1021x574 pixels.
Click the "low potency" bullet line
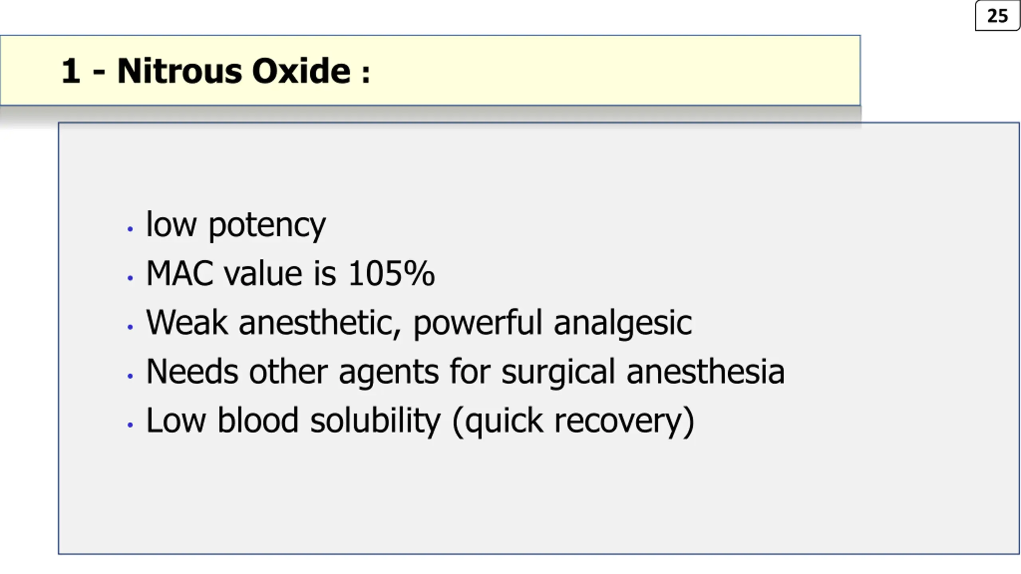(x=236, y=225)
